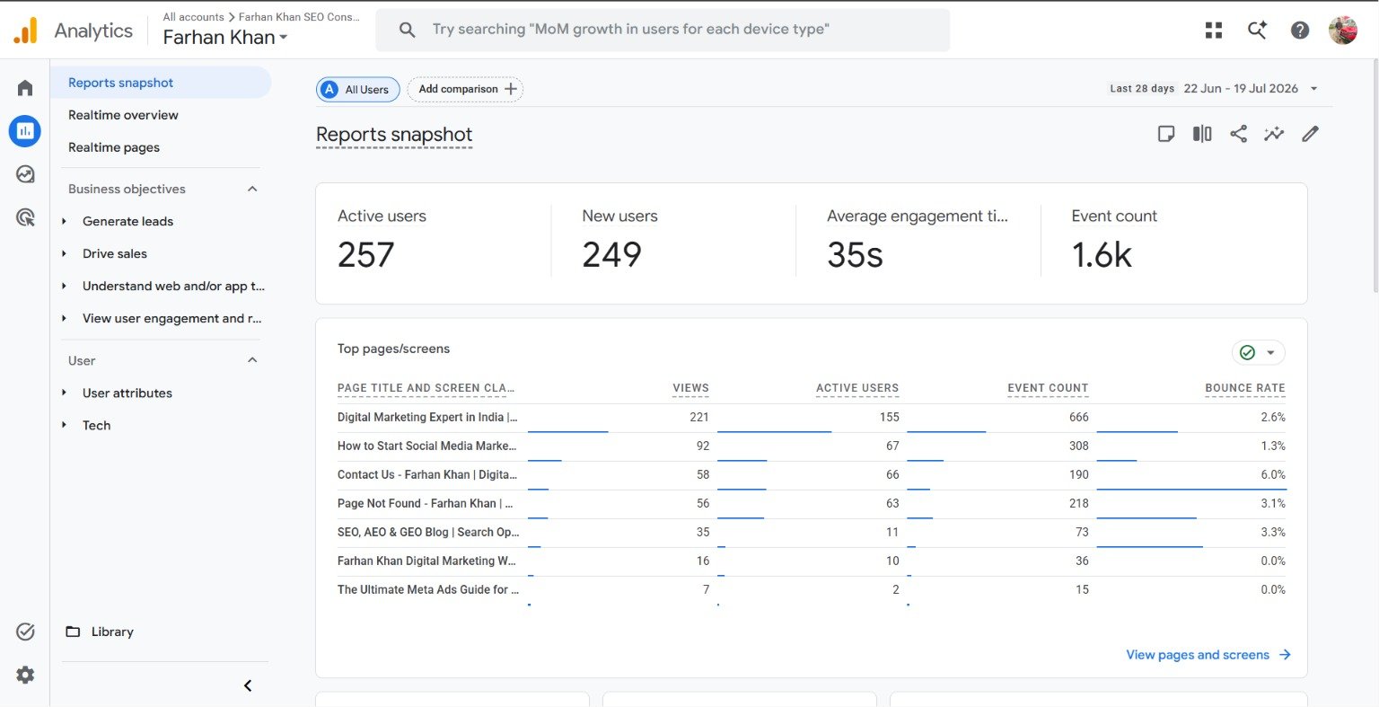This screenshot has width=1379, height=707.
Task: Open the Insights trend sparkle icon
Action: (x=1274, y=134)
